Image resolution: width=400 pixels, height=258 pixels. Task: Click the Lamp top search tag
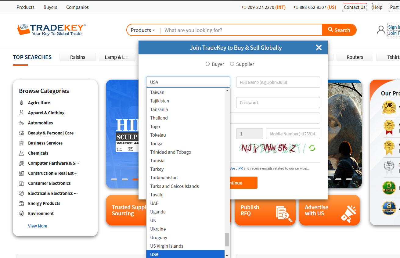pyautogui.click(x=117, y=57)
